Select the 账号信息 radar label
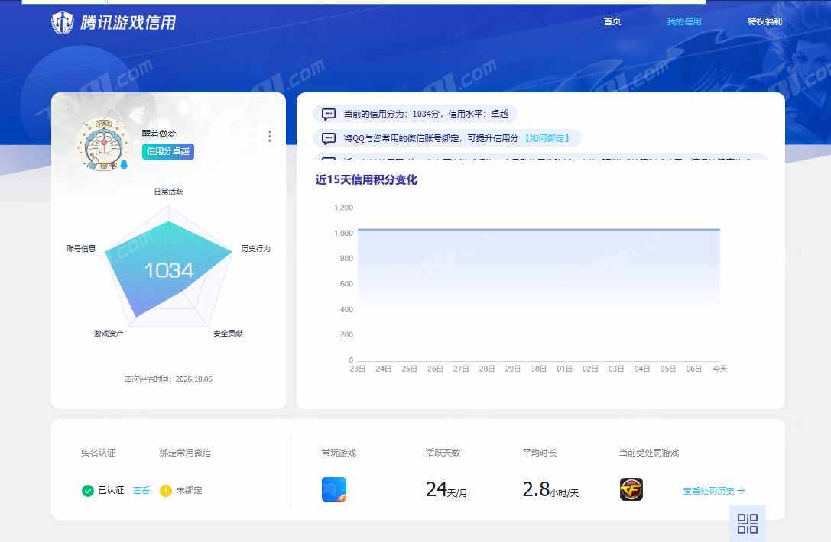Screen dimensions: 831x542 pos(81,248)
